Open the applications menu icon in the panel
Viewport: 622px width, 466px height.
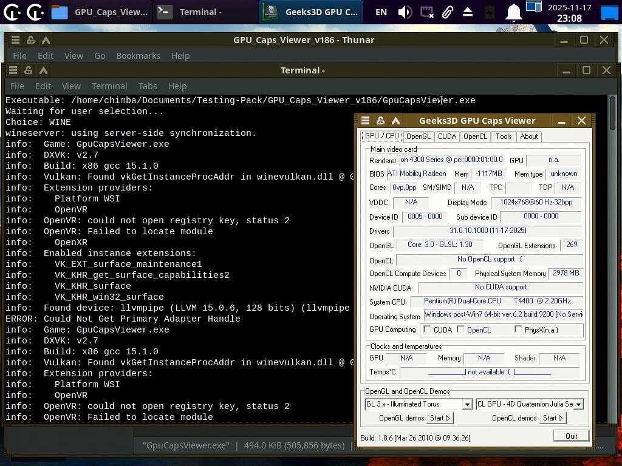(x=12, y=12)
